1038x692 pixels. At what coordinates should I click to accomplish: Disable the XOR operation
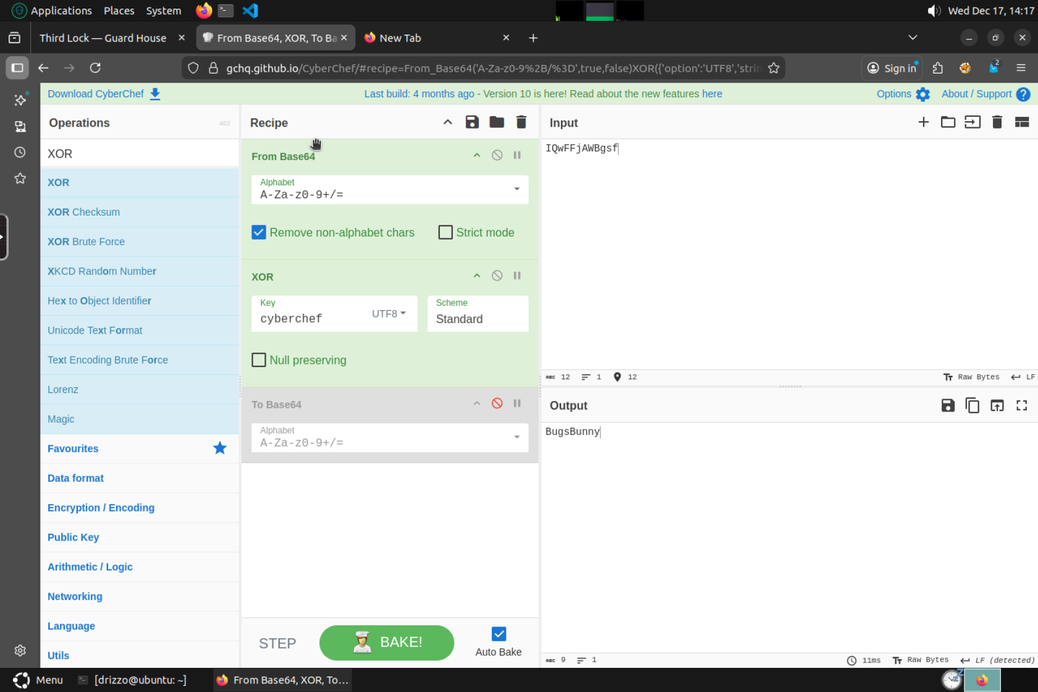[x=497, y=276]
